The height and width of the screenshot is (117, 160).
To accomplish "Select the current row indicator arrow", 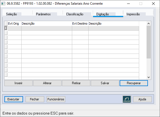I will point(6,28).
